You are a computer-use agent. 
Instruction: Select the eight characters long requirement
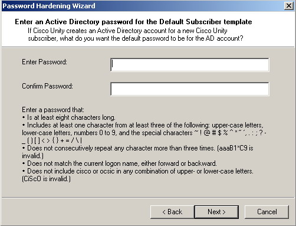pos(69,117)
